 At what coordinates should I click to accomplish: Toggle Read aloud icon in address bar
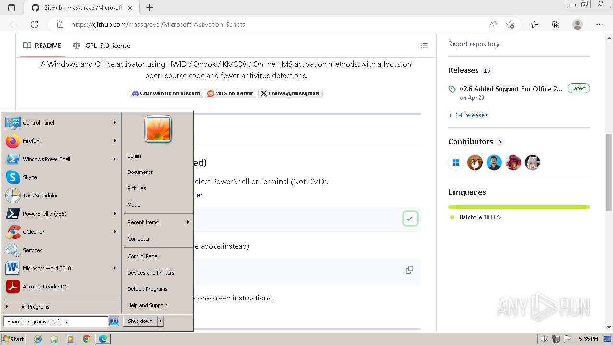tap(493, 24)
